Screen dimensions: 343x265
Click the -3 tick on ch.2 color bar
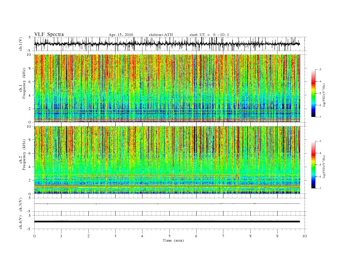319,141
